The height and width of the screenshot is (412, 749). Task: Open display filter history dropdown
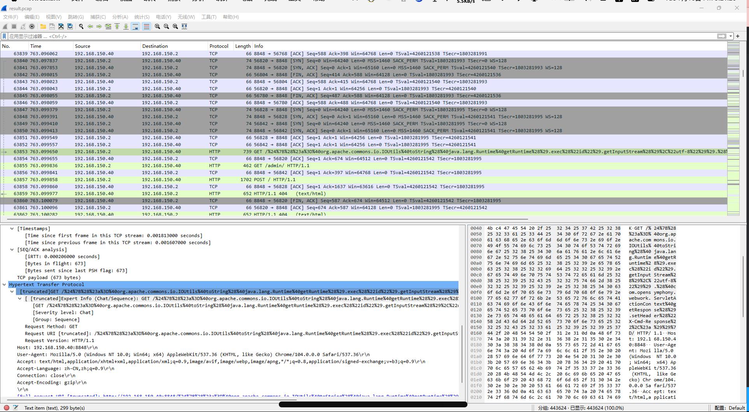[x=731, y=36]
